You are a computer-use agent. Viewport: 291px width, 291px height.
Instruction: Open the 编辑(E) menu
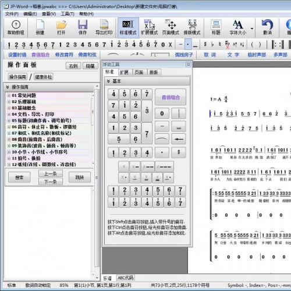pyautogui.click(x=30, y=14)
